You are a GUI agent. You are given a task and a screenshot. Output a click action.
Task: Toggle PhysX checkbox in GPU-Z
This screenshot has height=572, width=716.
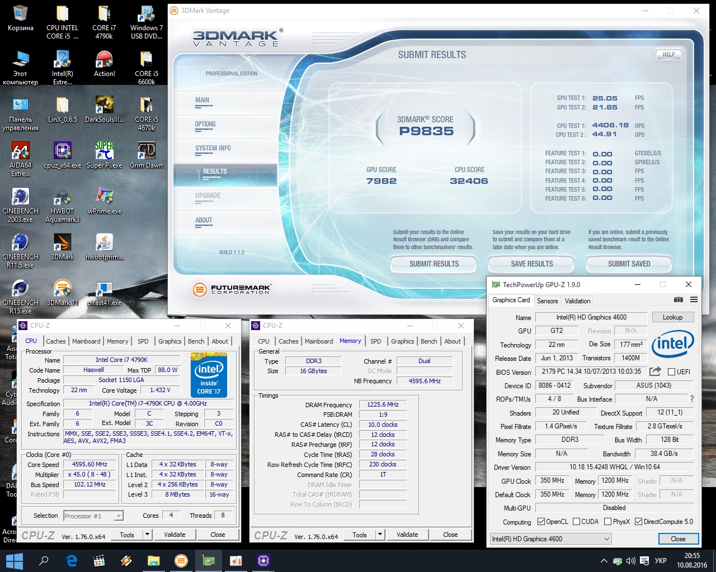(x=607, y=522)
